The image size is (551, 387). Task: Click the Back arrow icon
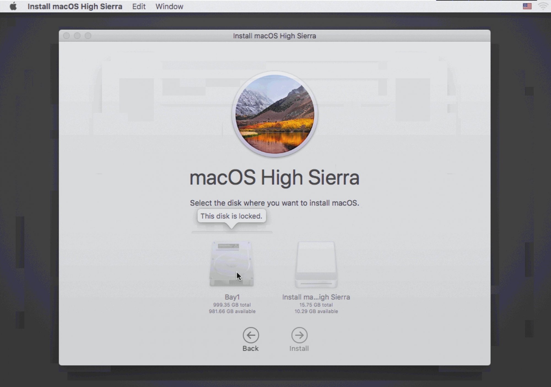click(251, 335)
